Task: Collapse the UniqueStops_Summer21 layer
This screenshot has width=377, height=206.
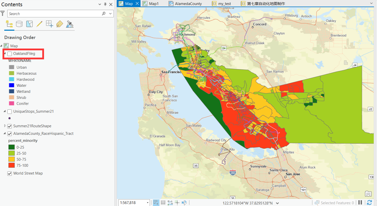Action: click(5, 111)
